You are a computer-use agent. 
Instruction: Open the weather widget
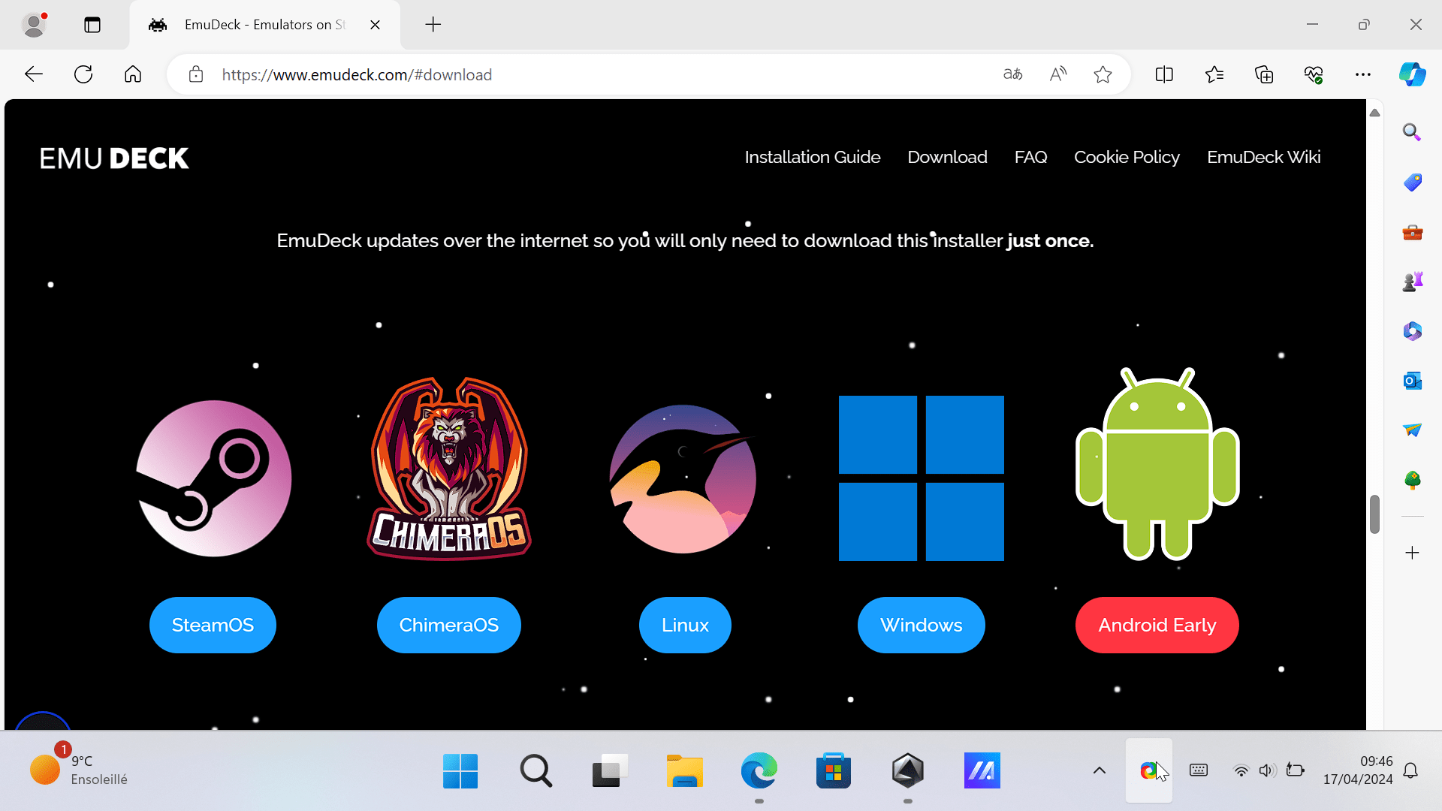point(79,770)
